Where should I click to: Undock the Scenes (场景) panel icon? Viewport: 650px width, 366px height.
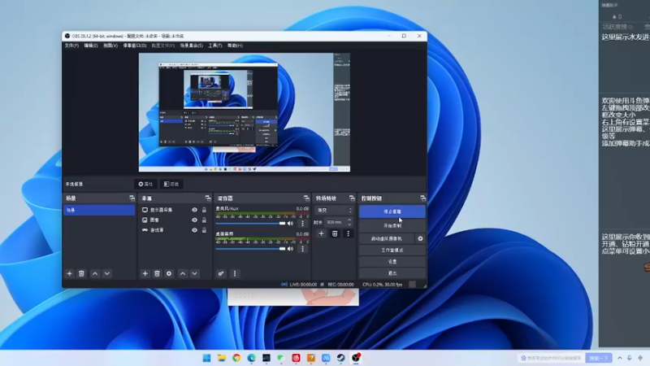(132, 198)
